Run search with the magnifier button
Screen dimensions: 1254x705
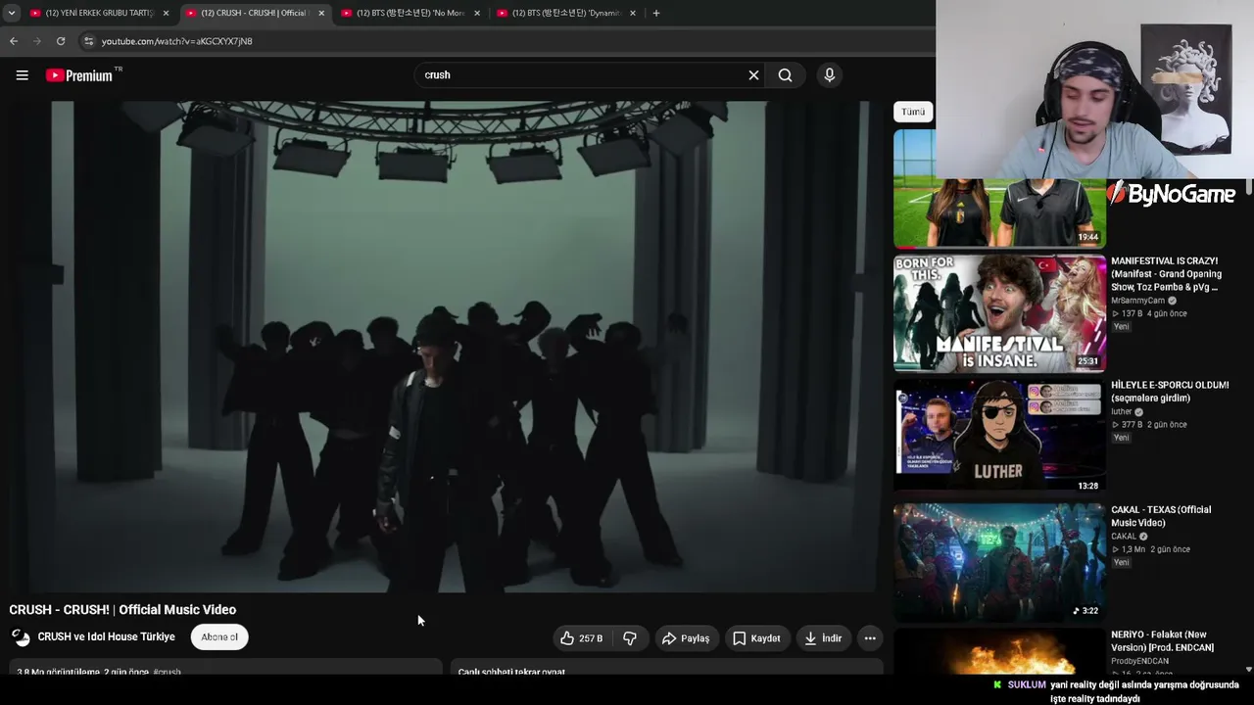click(785, 75)
